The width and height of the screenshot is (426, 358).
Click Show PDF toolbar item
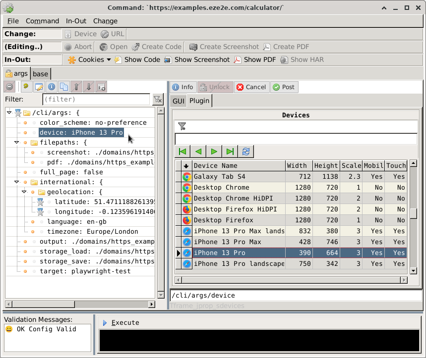tap(255, 59)
